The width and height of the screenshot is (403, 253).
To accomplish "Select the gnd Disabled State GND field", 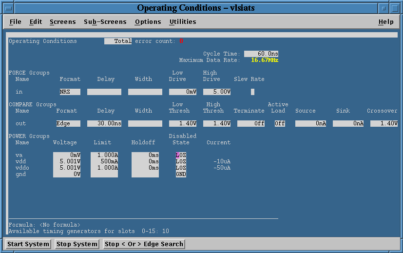I will (x=181, y=174).
